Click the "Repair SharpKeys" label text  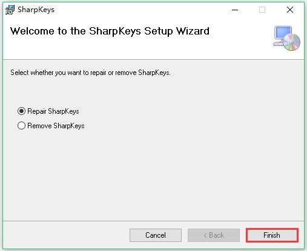click(x=53, y=111)
